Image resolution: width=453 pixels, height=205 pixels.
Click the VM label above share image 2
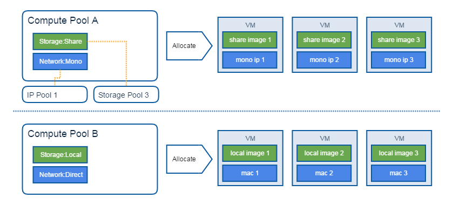(x=324, y=25)
